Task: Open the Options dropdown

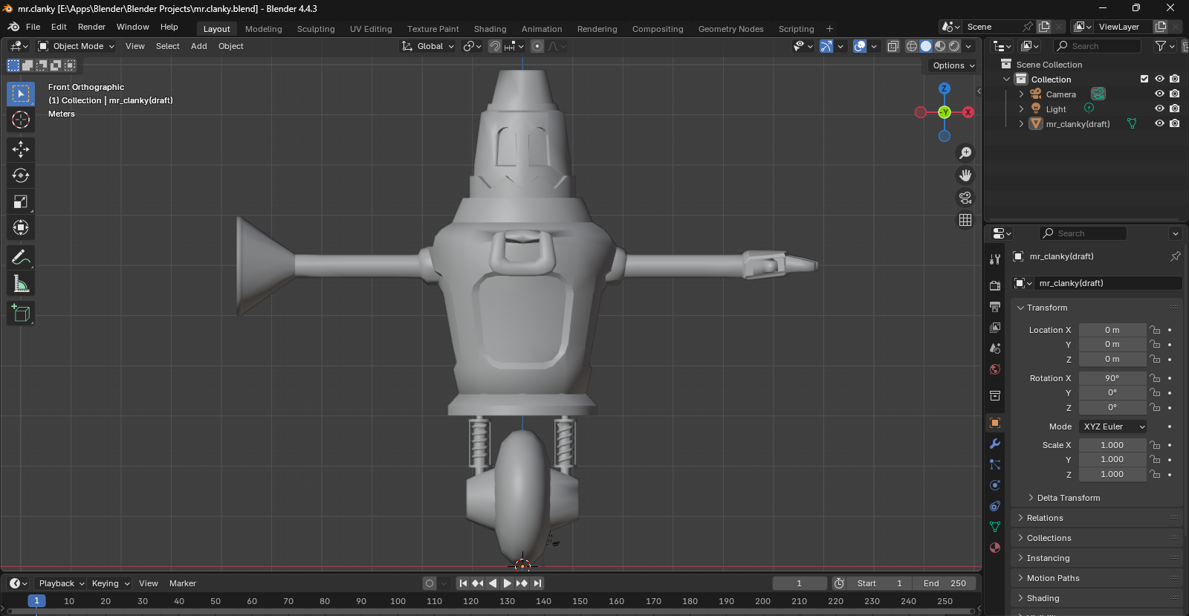Action: (x=953, y=65)
